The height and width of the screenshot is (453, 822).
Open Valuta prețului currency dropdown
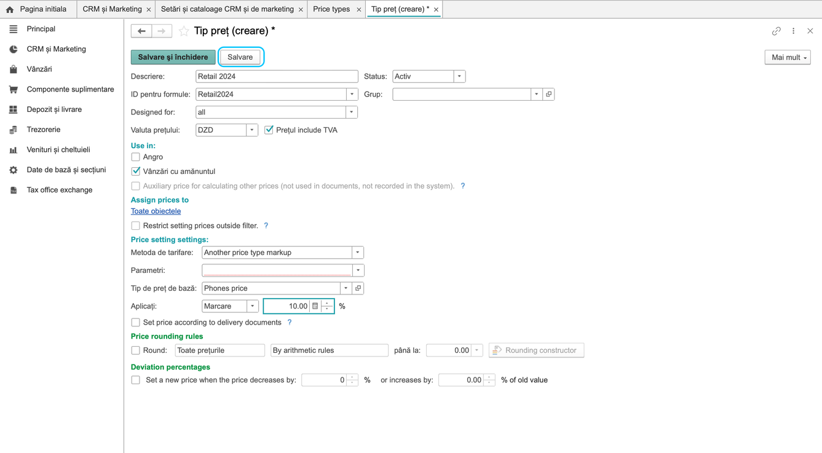coord(252,130)
